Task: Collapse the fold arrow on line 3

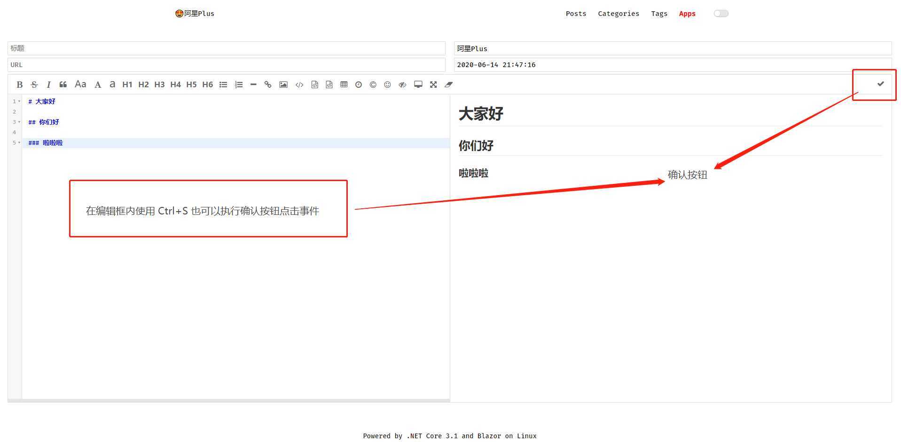Action: pos(19,122)
